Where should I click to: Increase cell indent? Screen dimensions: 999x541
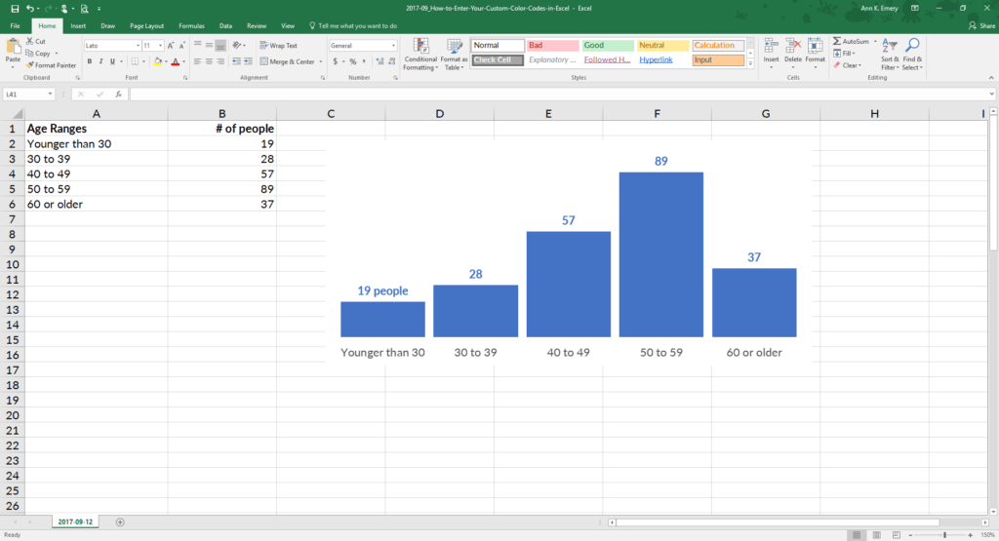pyautogui.click(x=248, y=61)
